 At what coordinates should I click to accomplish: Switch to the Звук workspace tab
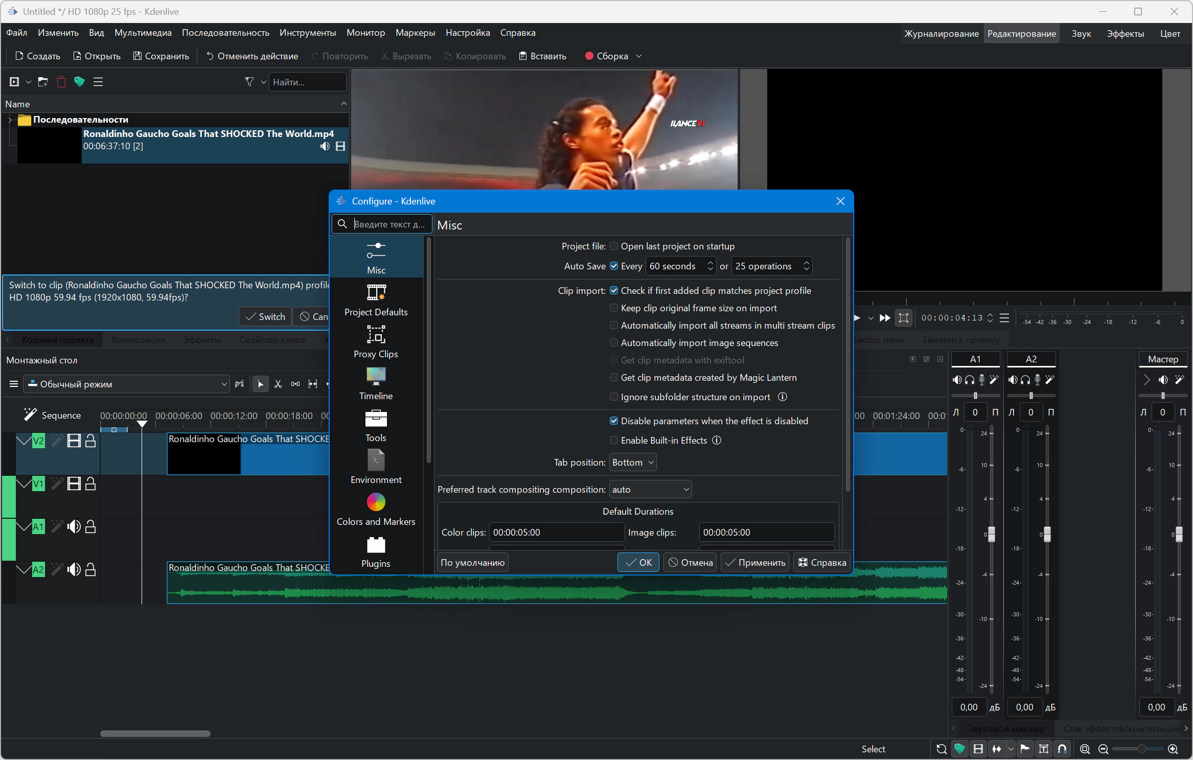[x=1081, y=34]
